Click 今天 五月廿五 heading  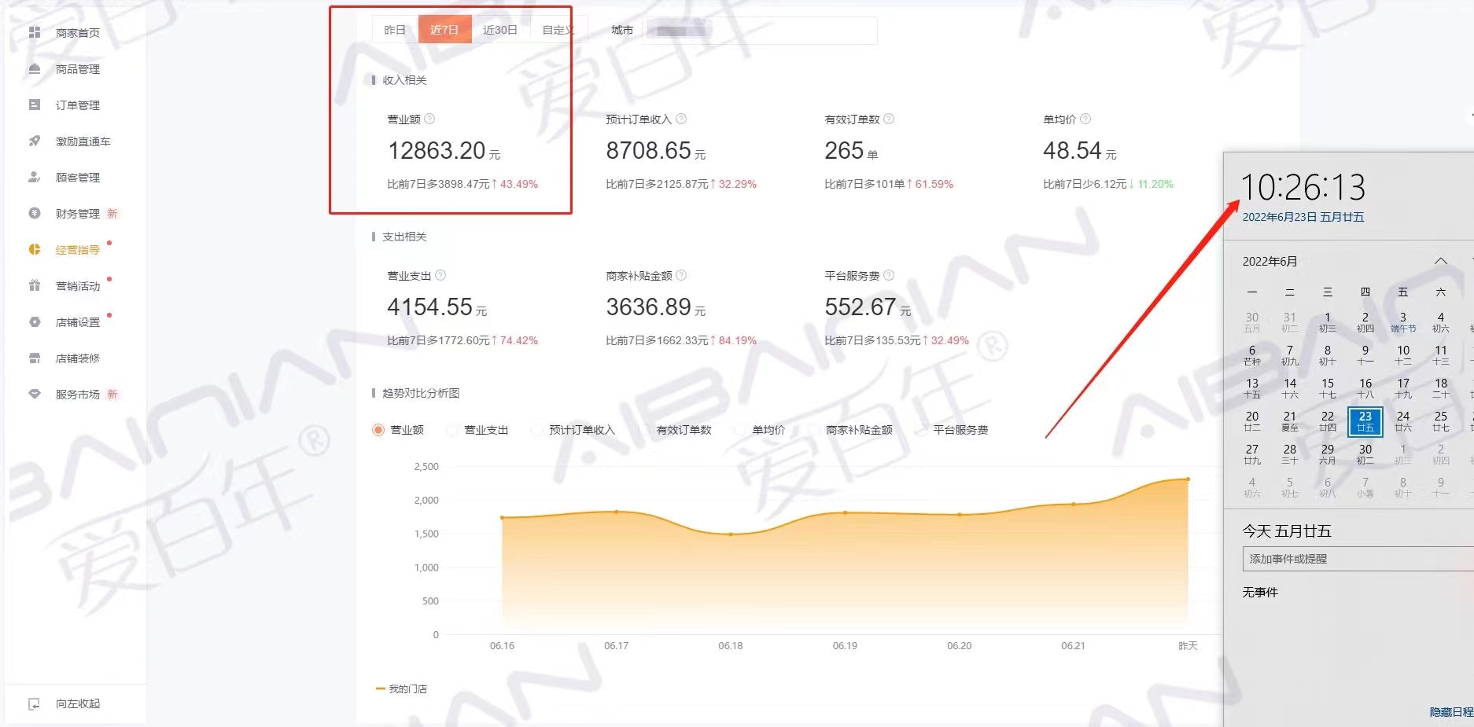[1287, 531]
